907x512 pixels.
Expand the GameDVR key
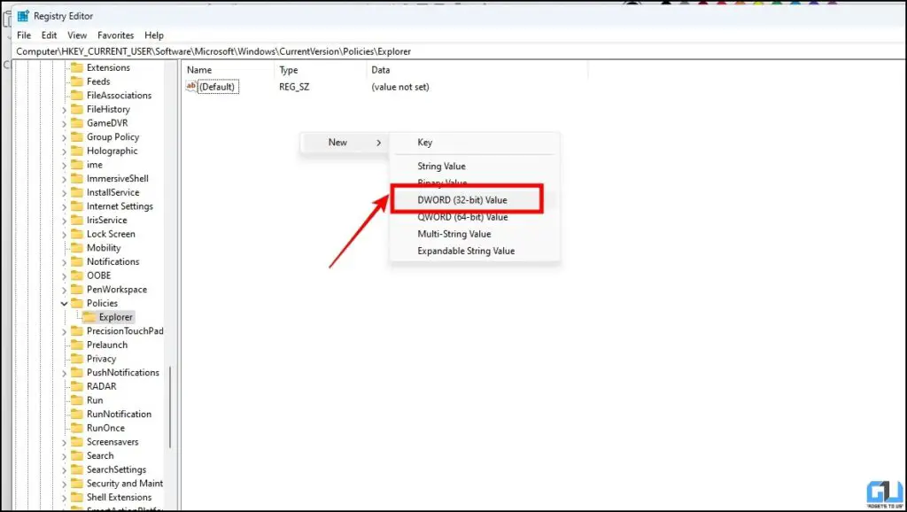point(64,124)
